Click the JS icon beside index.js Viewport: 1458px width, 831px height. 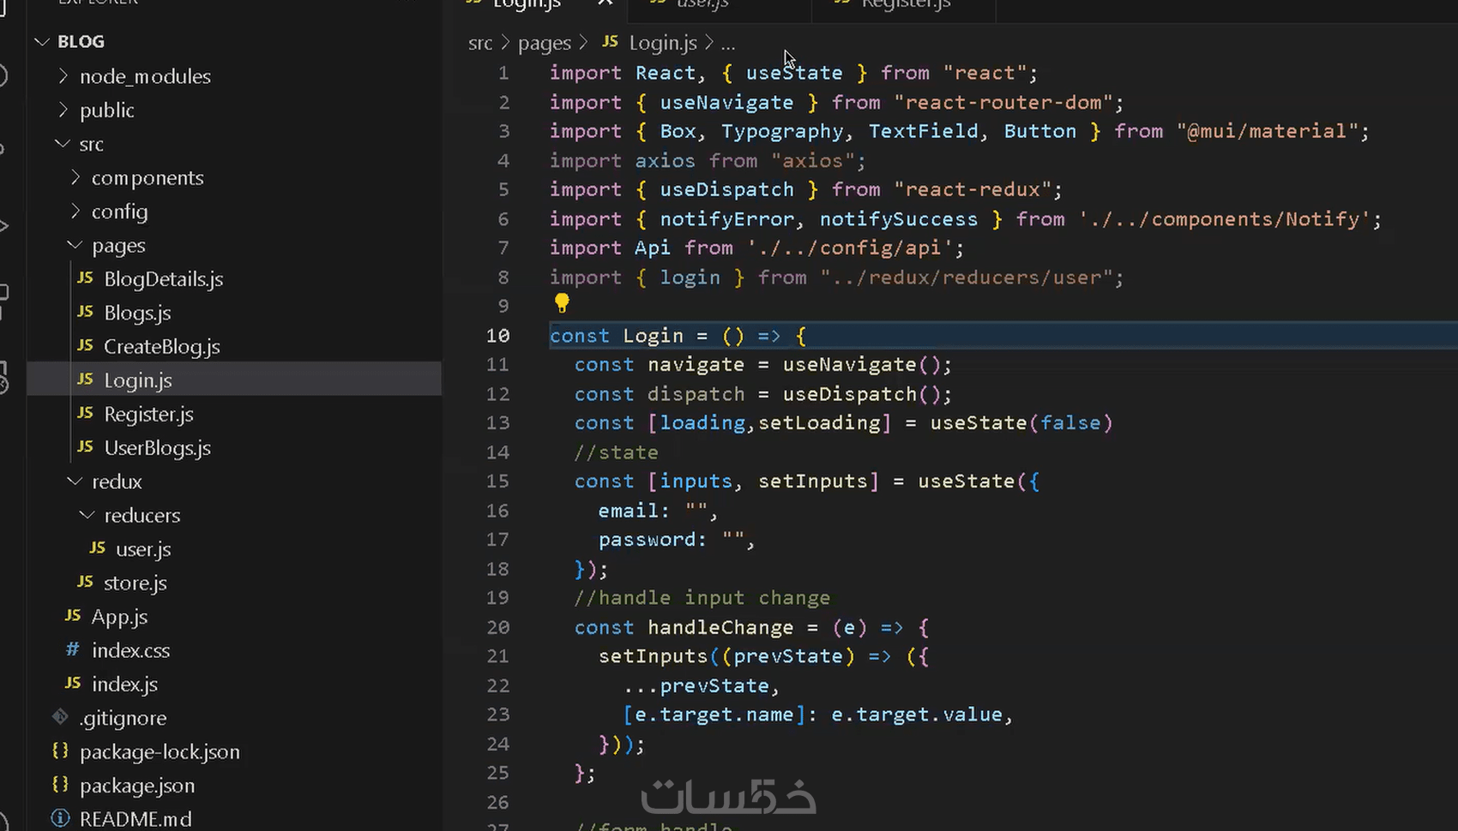[73, 683]
